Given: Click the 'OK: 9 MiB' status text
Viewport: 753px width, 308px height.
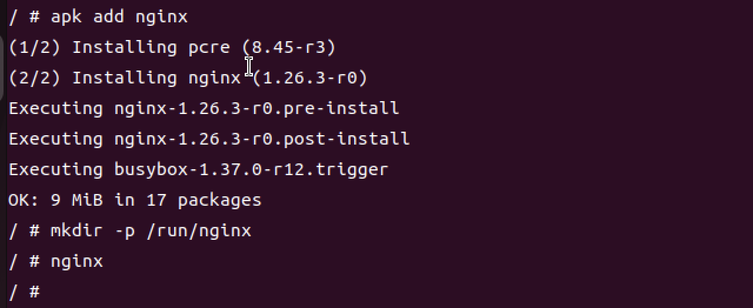Looking at the screenshot, I should (55, 200).
